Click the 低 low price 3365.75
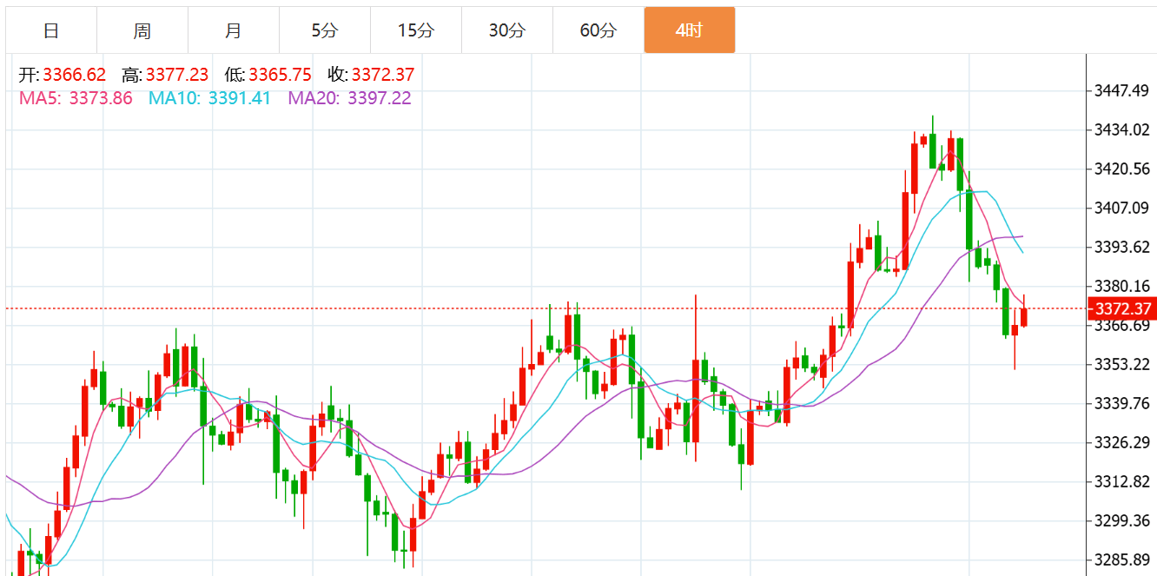The width and height of the screenshot is (1157, 576). (x=280, y=76)
